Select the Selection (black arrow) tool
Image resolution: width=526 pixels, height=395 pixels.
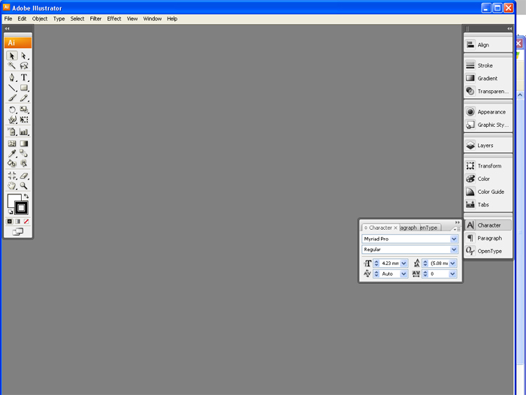(x=12, y=56)
